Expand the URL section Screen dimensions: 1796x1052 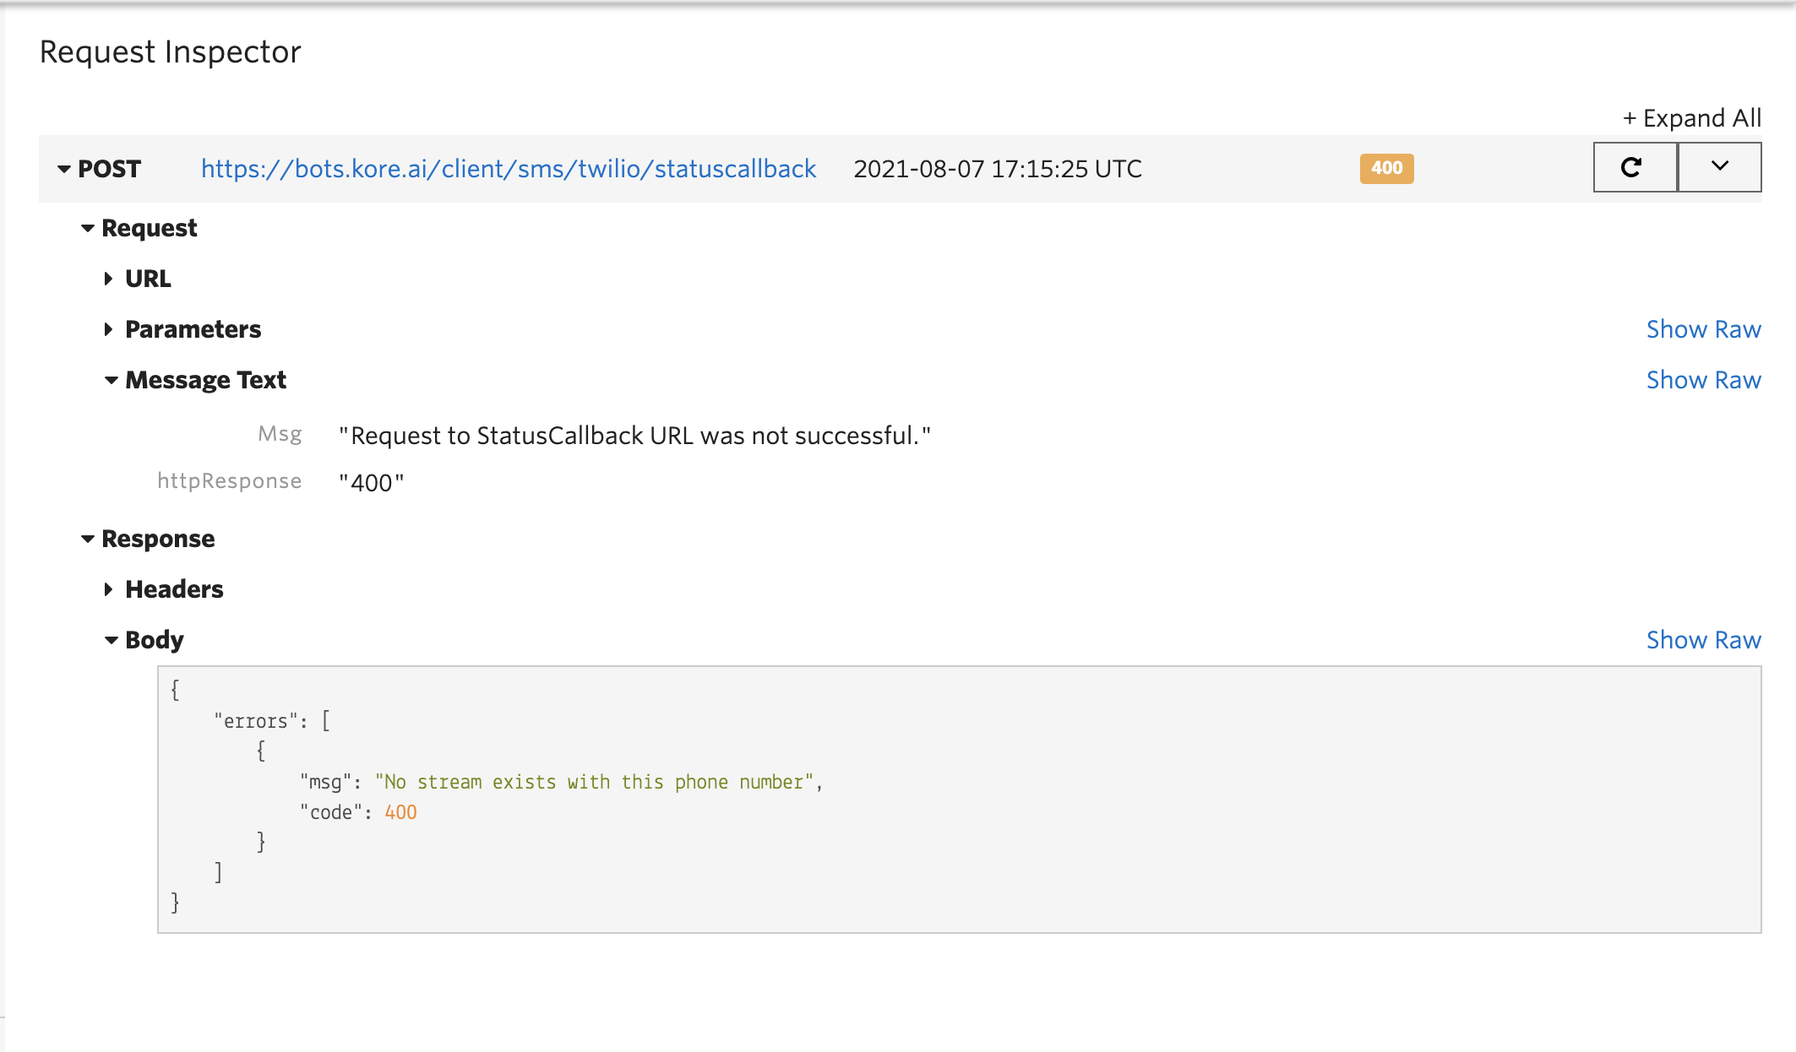coord(108,279)
